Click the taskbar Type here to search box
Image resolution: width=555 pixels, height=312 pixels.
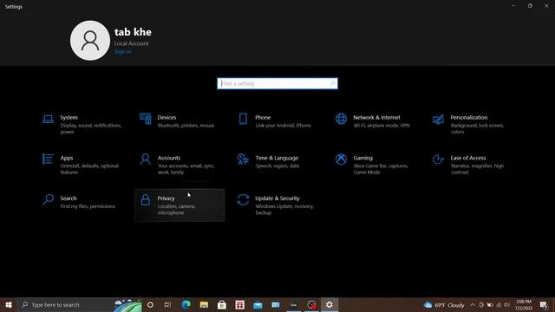click(x=80, y=304)
